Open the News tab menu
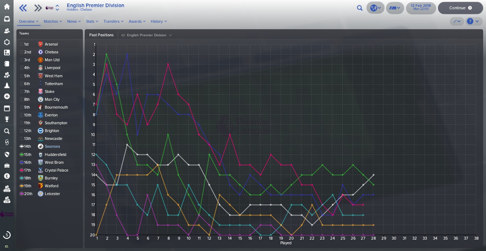Viewport: 486px width, 251px height. (74, 21)
